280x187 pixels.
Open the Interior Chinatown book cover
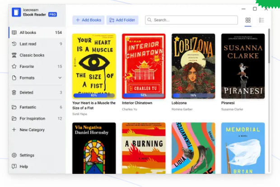coord(144,66)
